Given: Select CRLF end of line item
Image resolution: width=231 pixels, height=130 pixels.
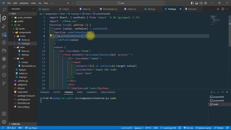Looking at the screenshot, I should [x=156, y=128].
